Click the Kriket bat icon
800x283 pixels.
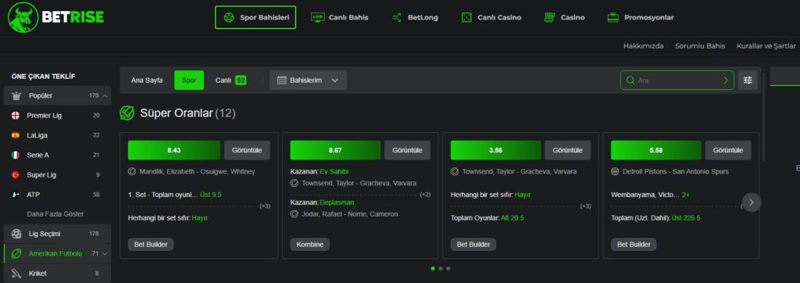(16, 274)
